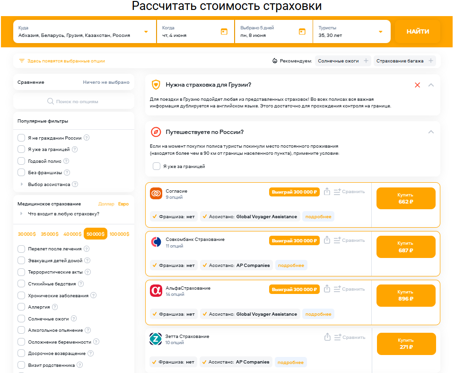Screen dimensions: 455x373
Task: Expand the Туристы ages dropdown
Action: tap(380, 32)
